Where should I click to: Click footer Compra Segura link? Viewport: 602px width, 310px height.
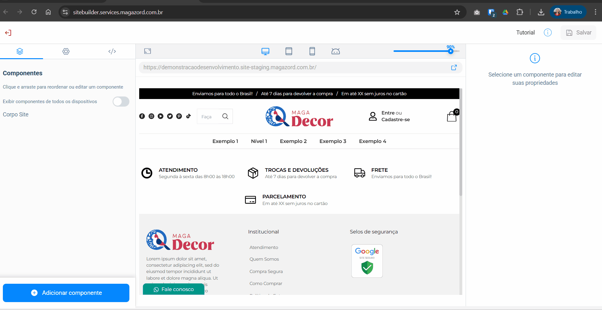[266, 271]
